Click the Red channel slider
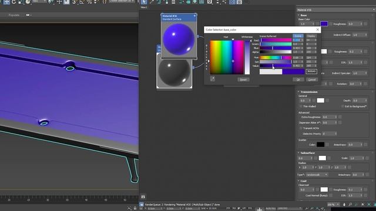376x211 pixels. coord(276,40)
